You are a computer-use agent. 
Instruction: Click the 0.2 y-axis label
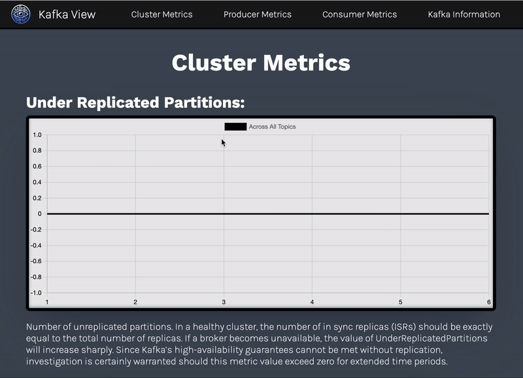[37, 198]
